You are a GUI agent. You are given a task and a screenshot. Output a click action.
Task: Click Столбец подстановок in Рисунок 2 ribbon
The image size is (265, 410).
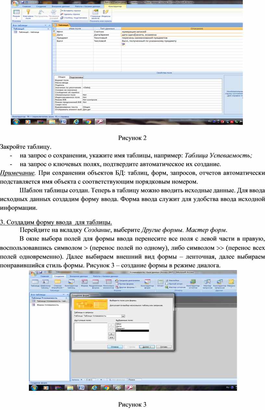(x=73, y=18)
